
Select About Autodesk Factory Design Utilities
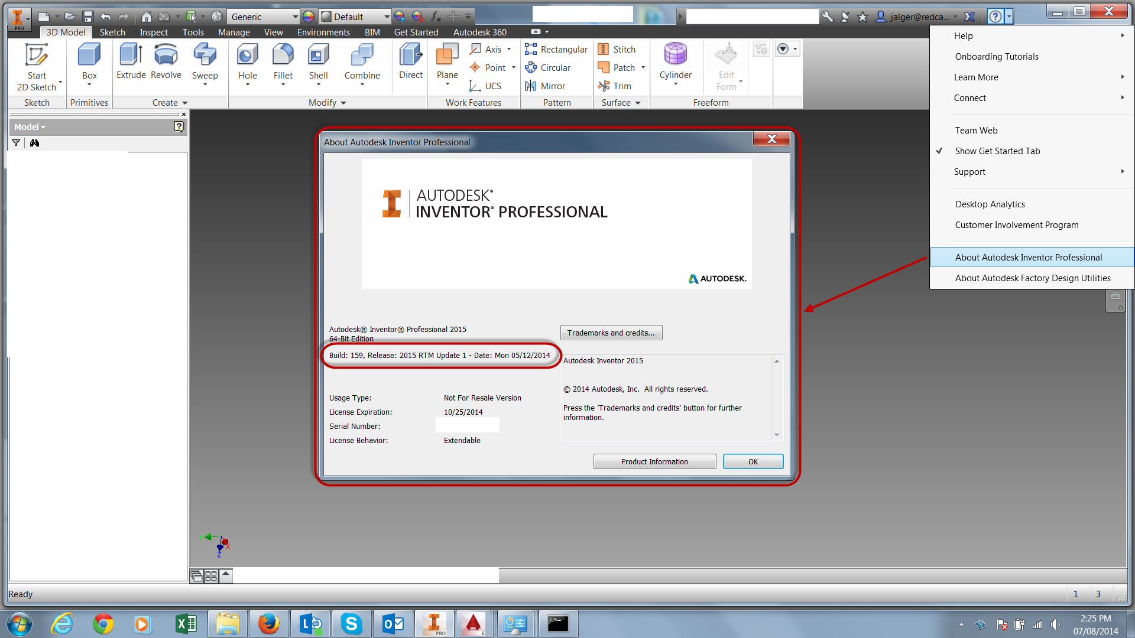coord(1033,278)
